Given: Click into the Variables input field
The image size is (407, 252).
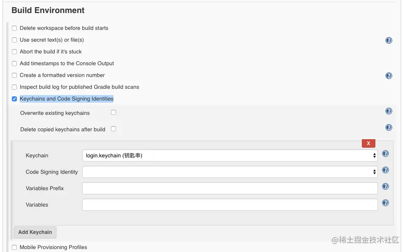Looking at the screenshot, I should [x=230, y=205].
